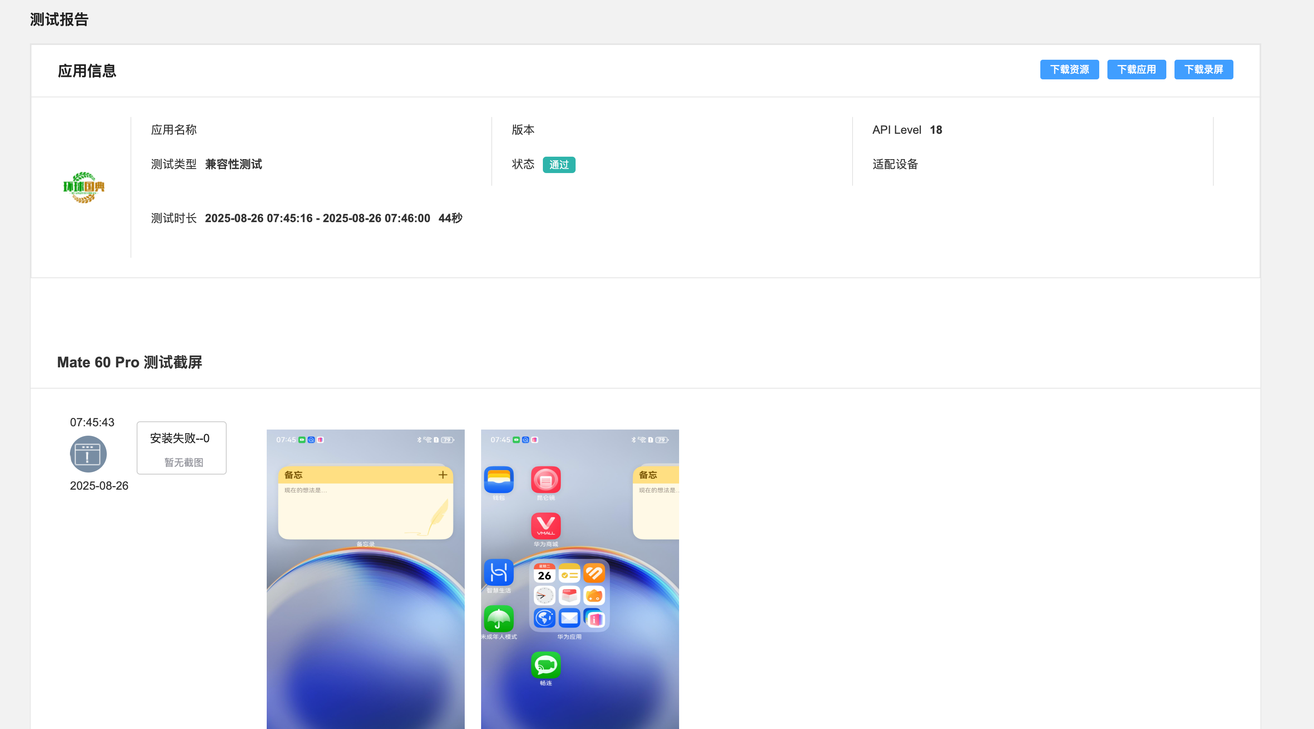Click the clock icon in 华为应用 folder
1314x729 pixels.
point(544,595)
